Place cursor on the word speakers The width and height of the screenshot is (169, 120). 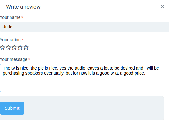(34, 73)
